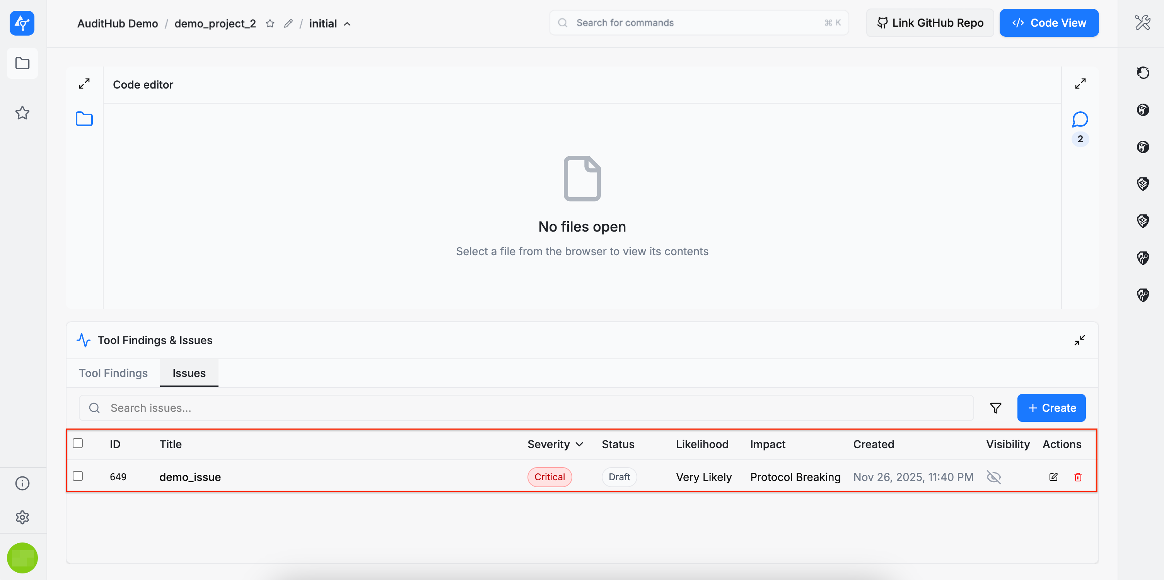1164x580 pixels.
Task: Open the tools wrench icon at top right
Action: 1142,22
